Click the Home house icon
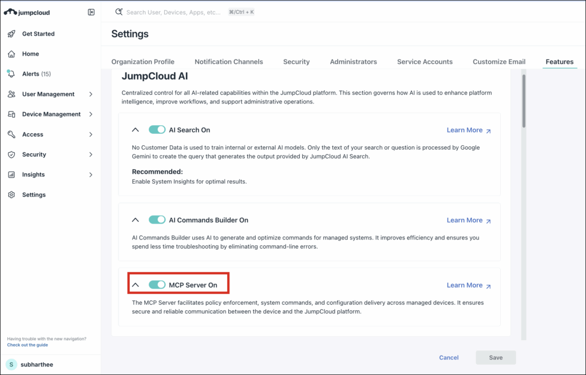 point(11,54)
